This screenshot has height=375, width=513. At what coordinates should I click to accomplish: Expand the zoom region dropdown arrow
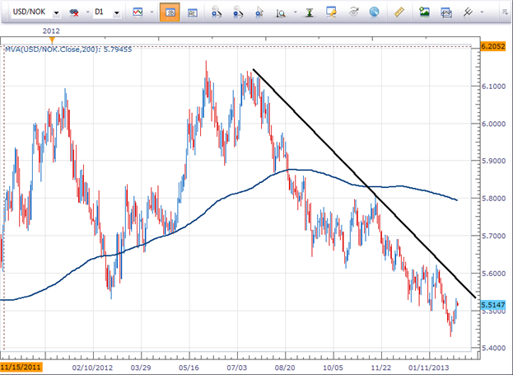tap(295, 12)
